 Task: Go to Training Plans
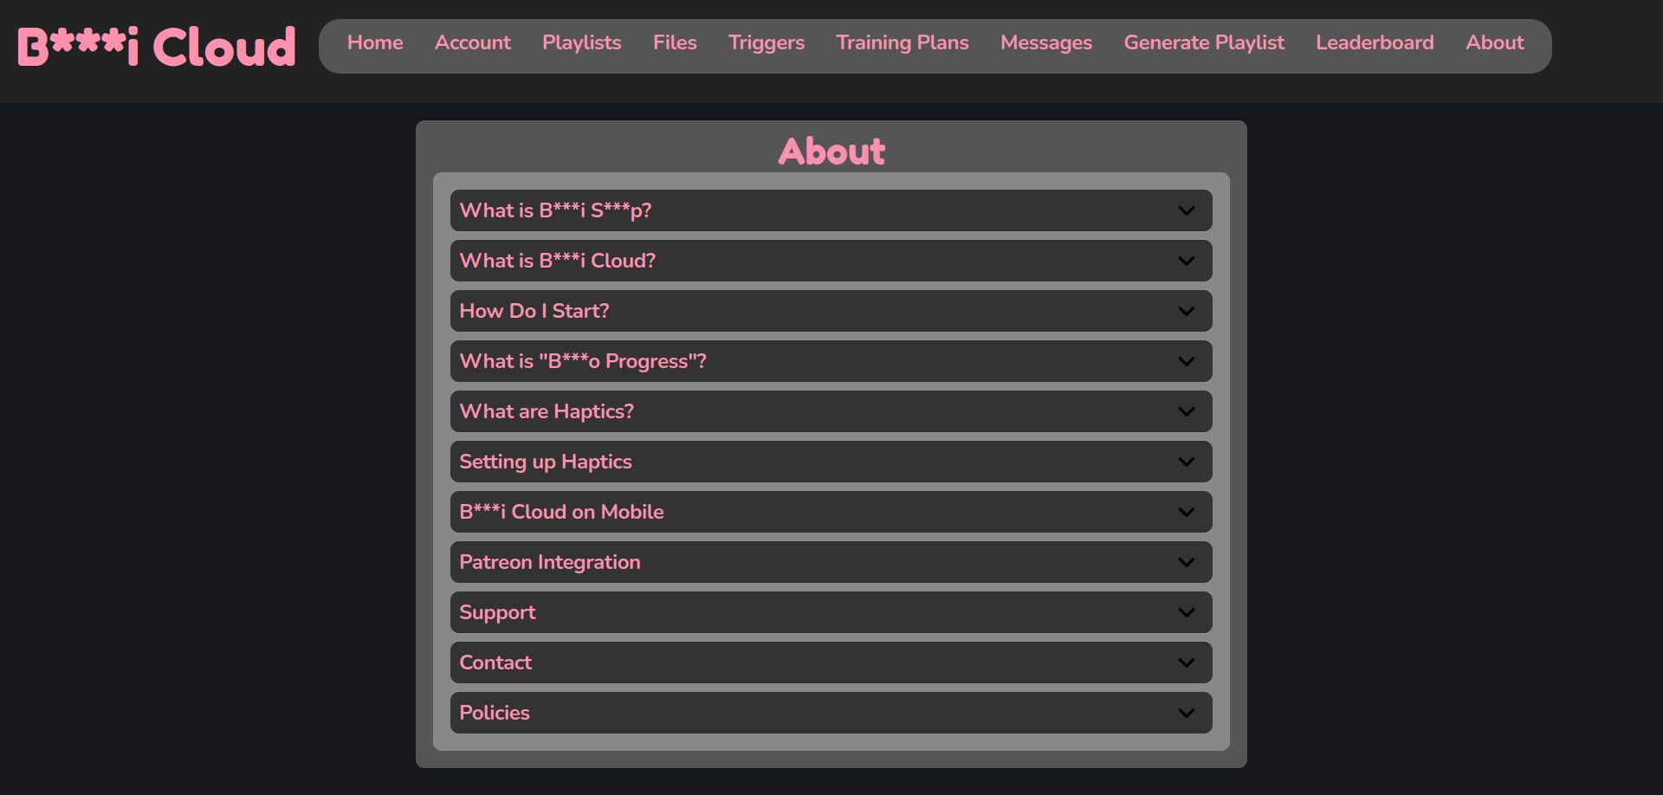point(903,42)
